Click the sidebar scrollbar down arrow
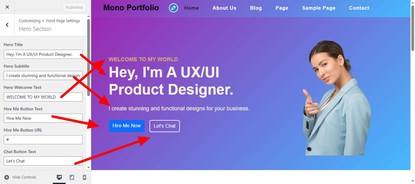Screen dimensions: 415x184 (x=88, y=167)
